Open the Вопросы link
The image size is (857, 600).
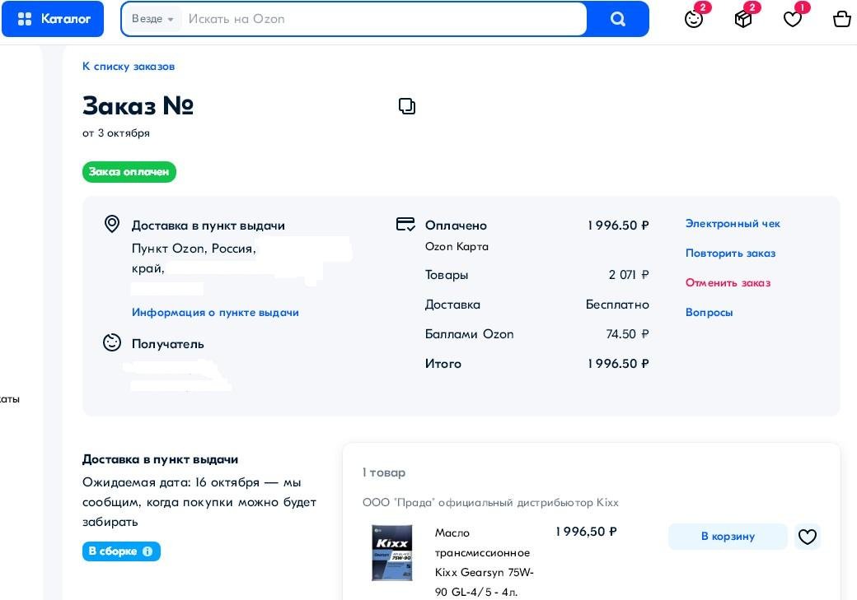(x=709, y=312)
